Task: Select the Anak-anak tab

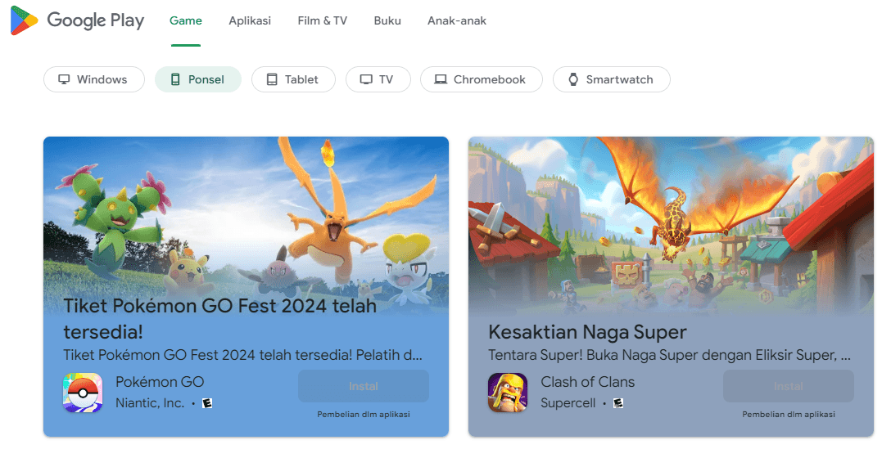Action: (457, 20)
